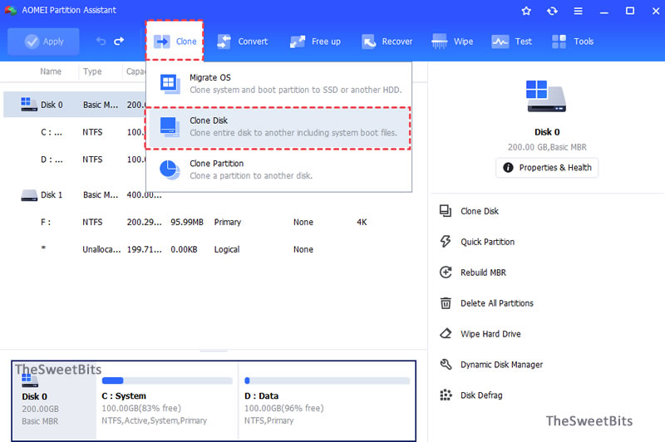This screenshot has height=442, width=665.
Task: Click Delete All Partitions option
Action: click(496, 303)
